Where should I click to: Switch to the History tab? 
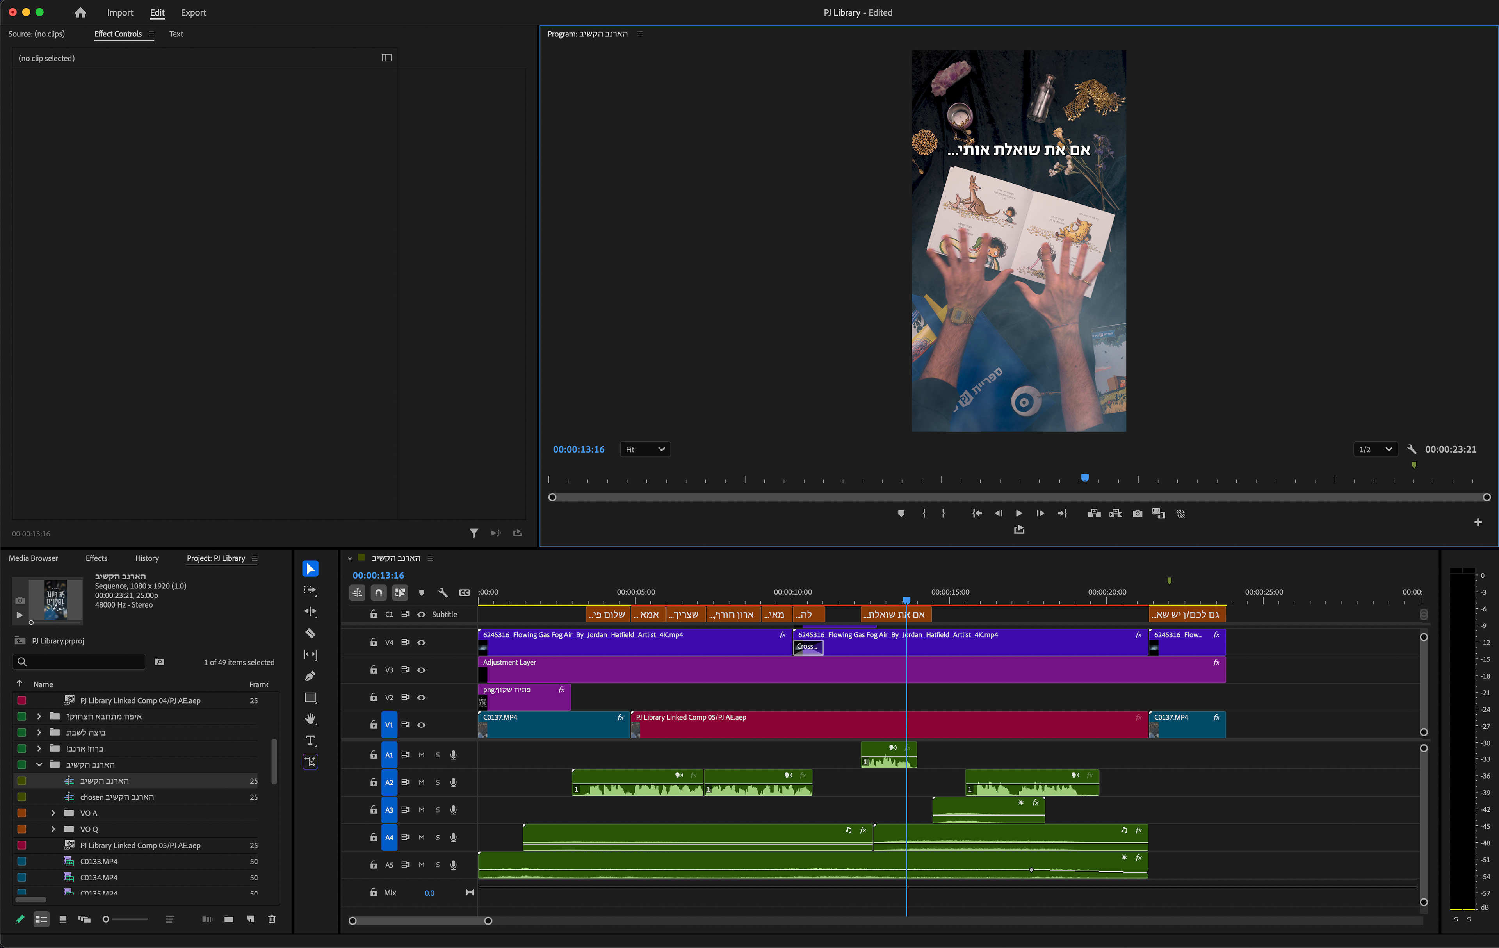[x=147, y=558]
